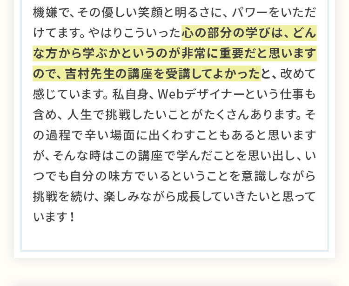Viewport: 349px width, 286px height.
Task: Click the highlighted text 受講してよかった
Action: 213,74
